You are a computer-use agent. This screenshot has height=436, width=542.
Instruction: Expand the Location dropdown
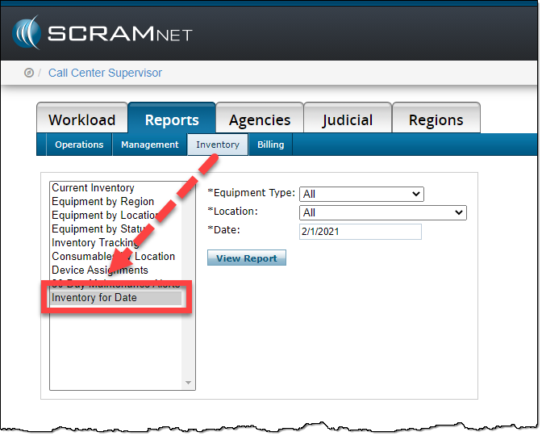pyautogui.click(x=383, y=212)
